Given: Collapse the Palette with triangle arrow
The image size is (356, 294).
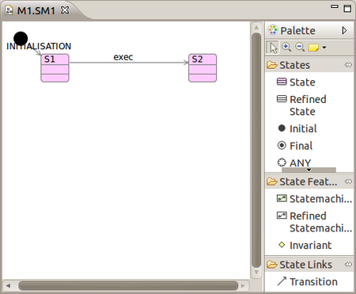Looking at the screenshot, I should 344,30.
